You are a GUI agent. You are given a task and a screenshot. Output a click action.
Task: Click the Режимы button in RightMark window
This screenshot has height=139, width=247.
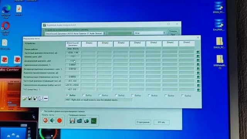pos(173,31)
